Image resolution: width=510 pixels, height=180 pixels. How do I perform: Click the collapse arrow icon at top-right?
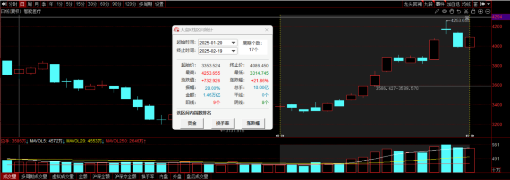coord(482,4)
